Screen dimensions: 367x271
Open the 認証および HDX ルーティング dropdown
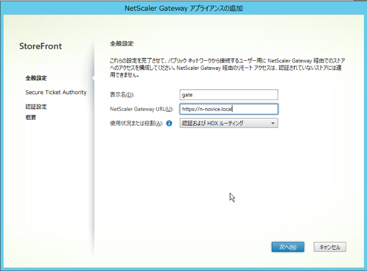(229, 123)
